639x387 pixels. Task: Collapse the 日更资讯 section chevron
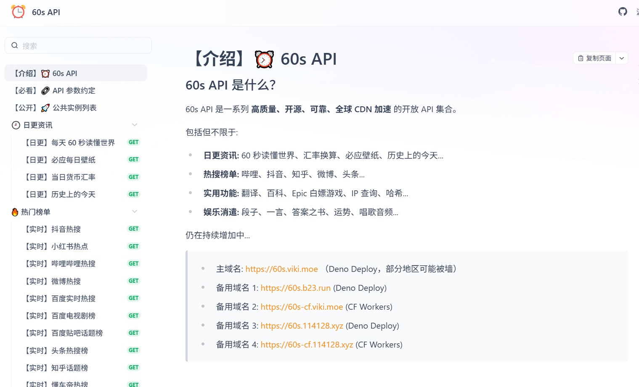[135, 125]
